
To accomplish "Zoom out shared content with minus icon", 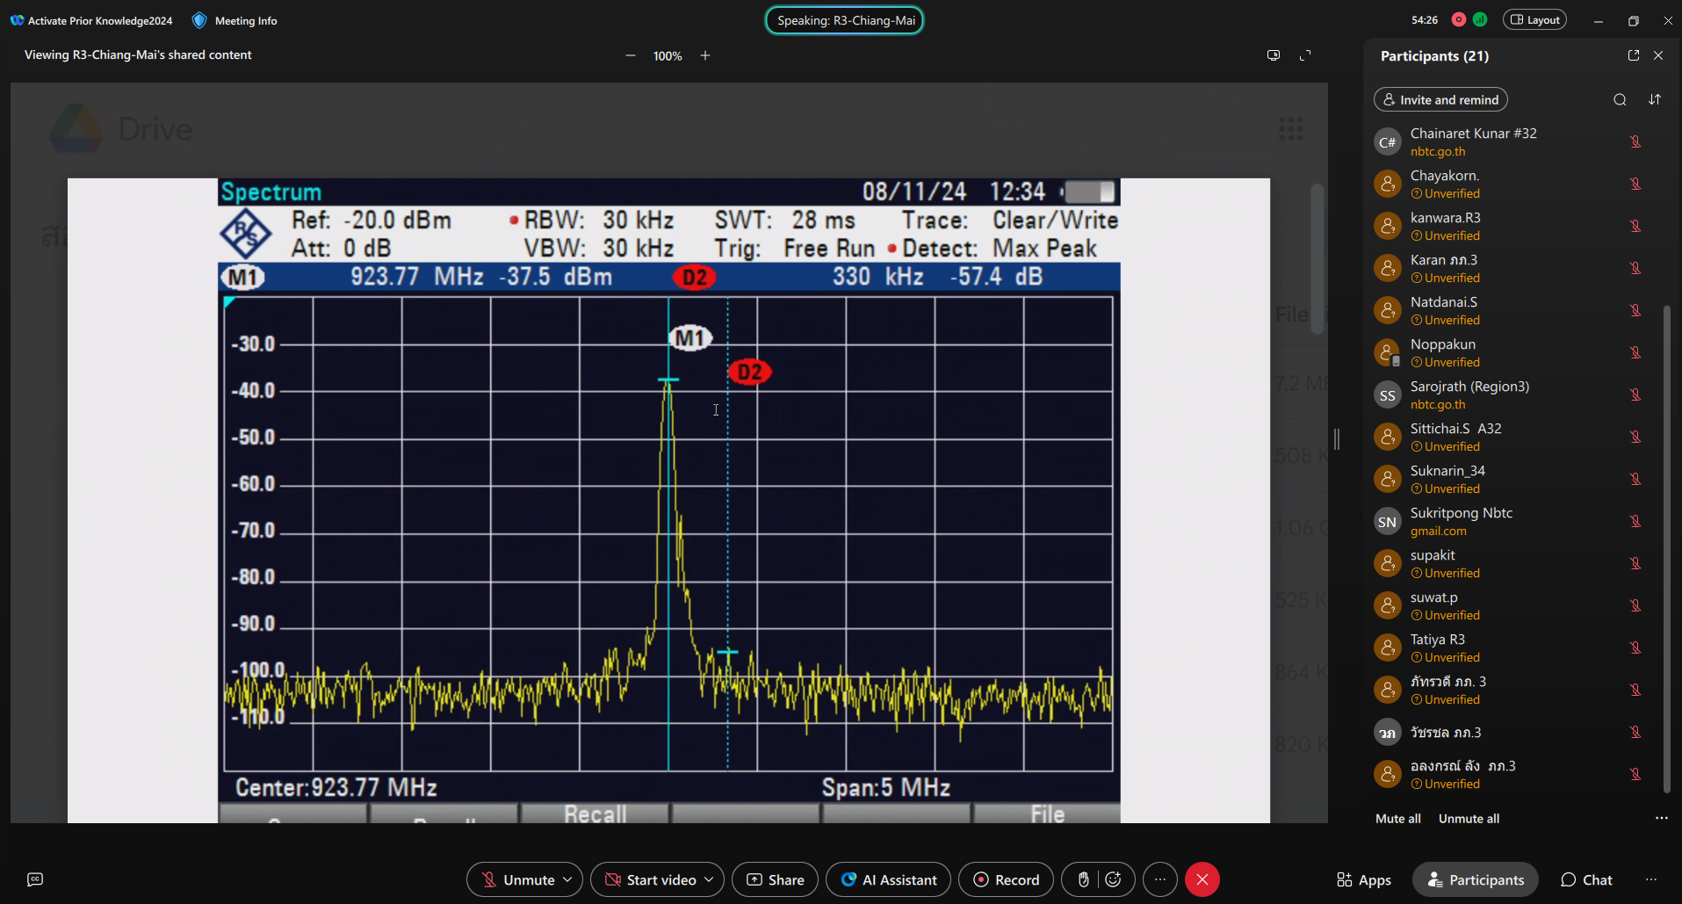I will tap(631, 55).
